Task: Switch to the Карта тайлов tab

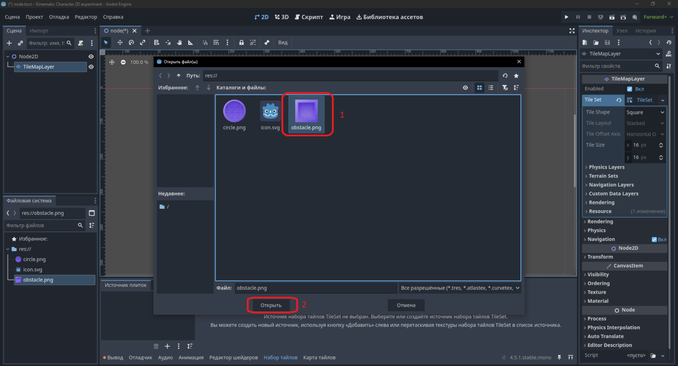Action: [319, 358]
